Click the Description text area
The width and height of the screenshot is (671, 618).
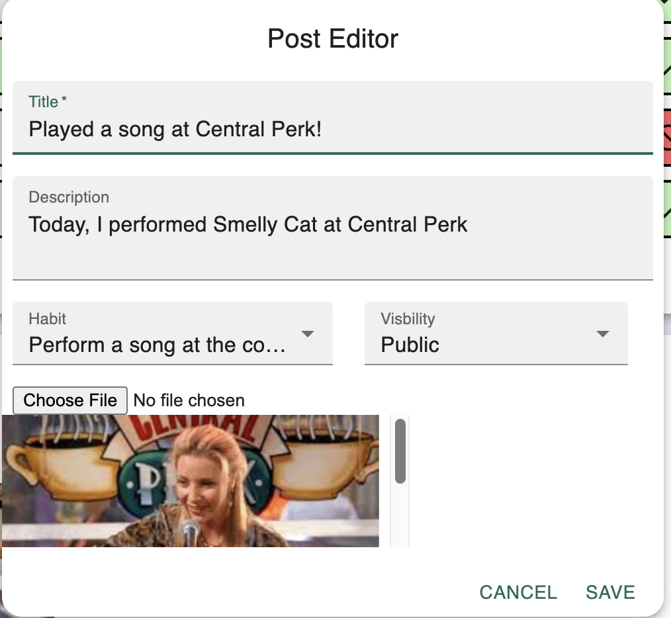[x=332, y=228]
